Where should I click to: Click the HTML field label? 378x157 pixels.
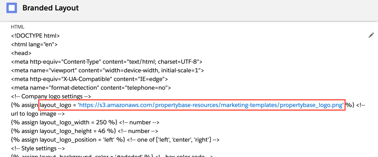coord(17,27)
